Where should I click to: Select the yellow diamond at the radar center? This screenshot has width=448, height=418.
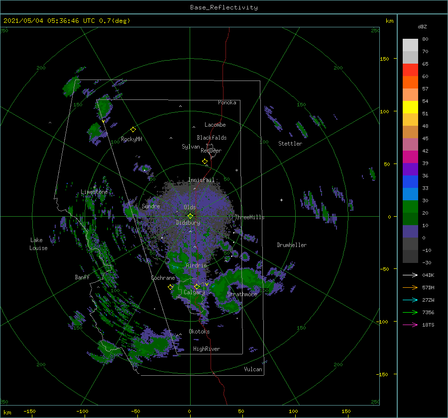tap(190, 216)
